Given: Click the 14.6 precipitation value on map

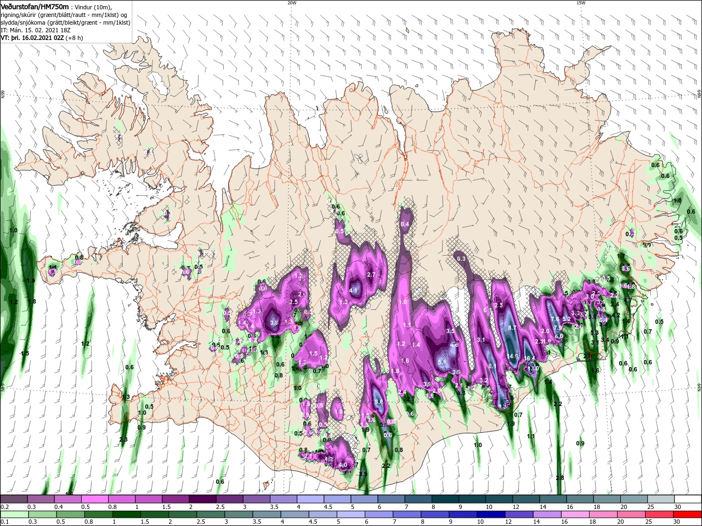Looking at the screenshot, I should pos(513,356).
